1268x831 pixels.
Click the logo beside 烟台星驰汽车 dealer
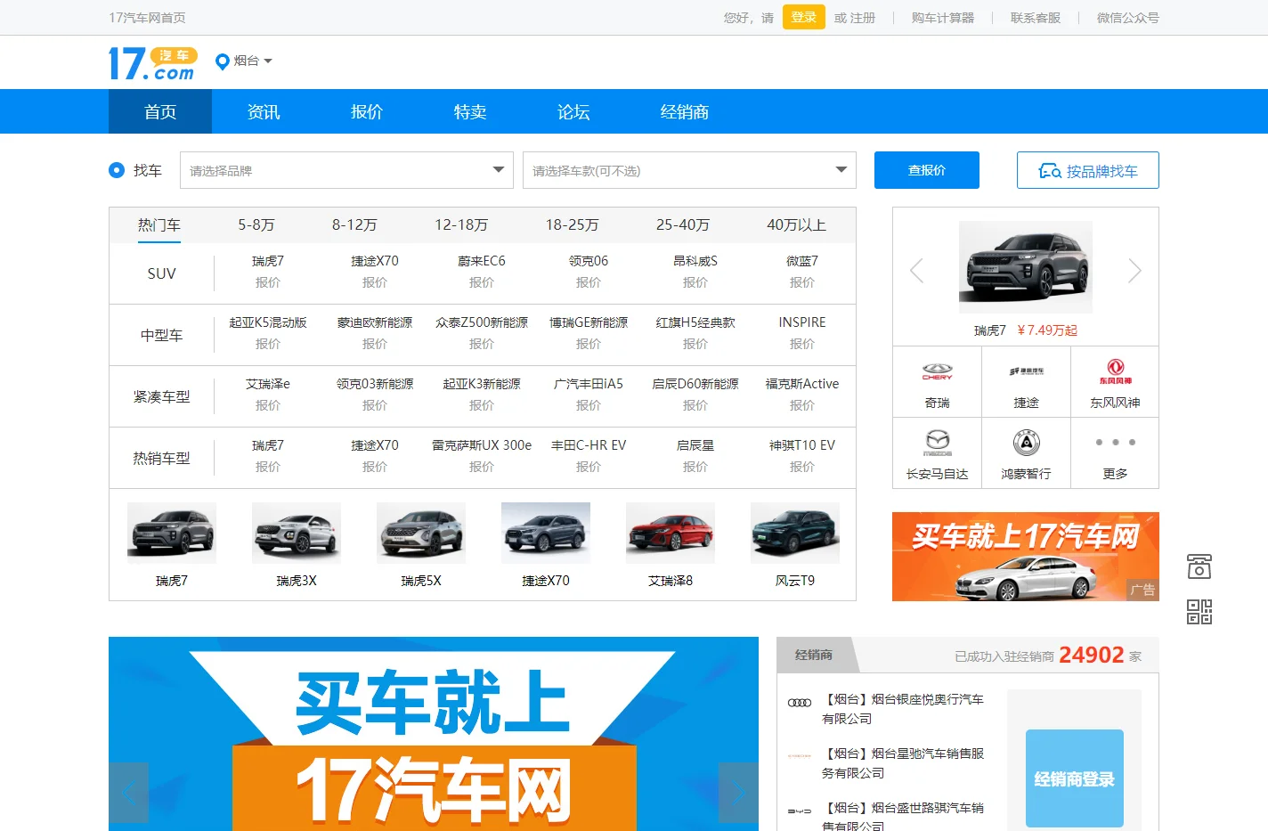(800, 756)
